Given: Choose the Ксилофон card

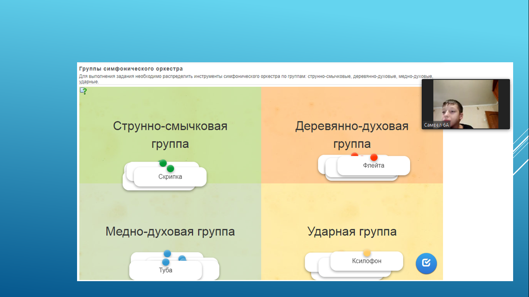Looking at the screenshot, I should click(x=367, y=261).
